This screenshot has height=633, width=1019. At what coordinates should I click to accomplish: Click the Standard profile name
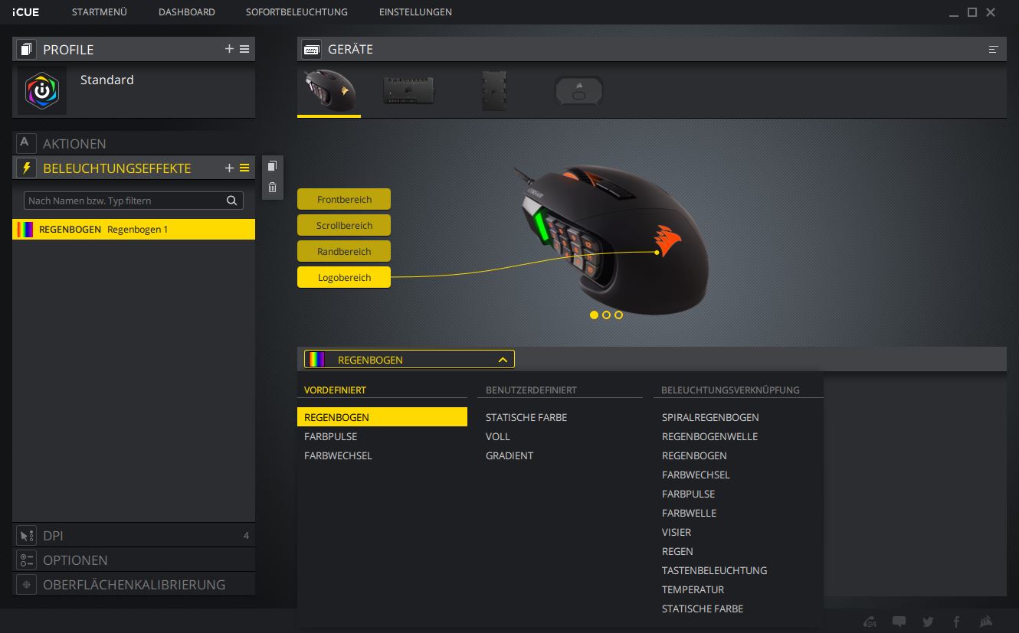click(x=106, y=80)
